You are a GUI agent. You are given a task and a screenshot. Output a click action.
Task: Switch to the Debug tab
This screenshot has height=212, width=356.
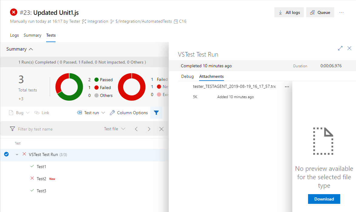point(187,76)
